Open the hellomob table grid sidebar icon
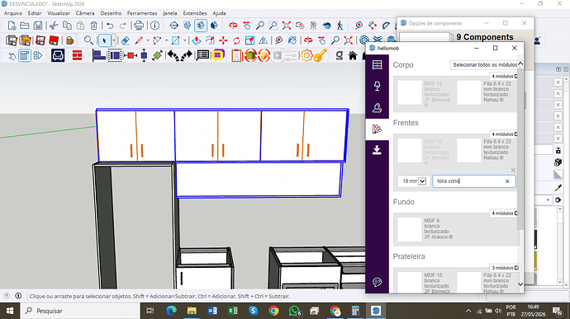This screenshot has width=570, height=319. (x=377, y=65)
